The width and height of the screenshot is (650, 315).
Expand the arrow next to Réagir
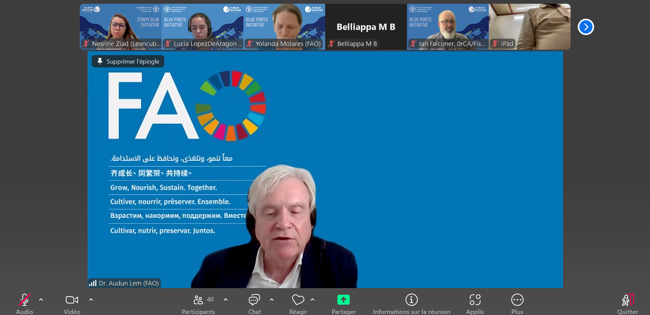pyautogui.click(x=313, y=300)
